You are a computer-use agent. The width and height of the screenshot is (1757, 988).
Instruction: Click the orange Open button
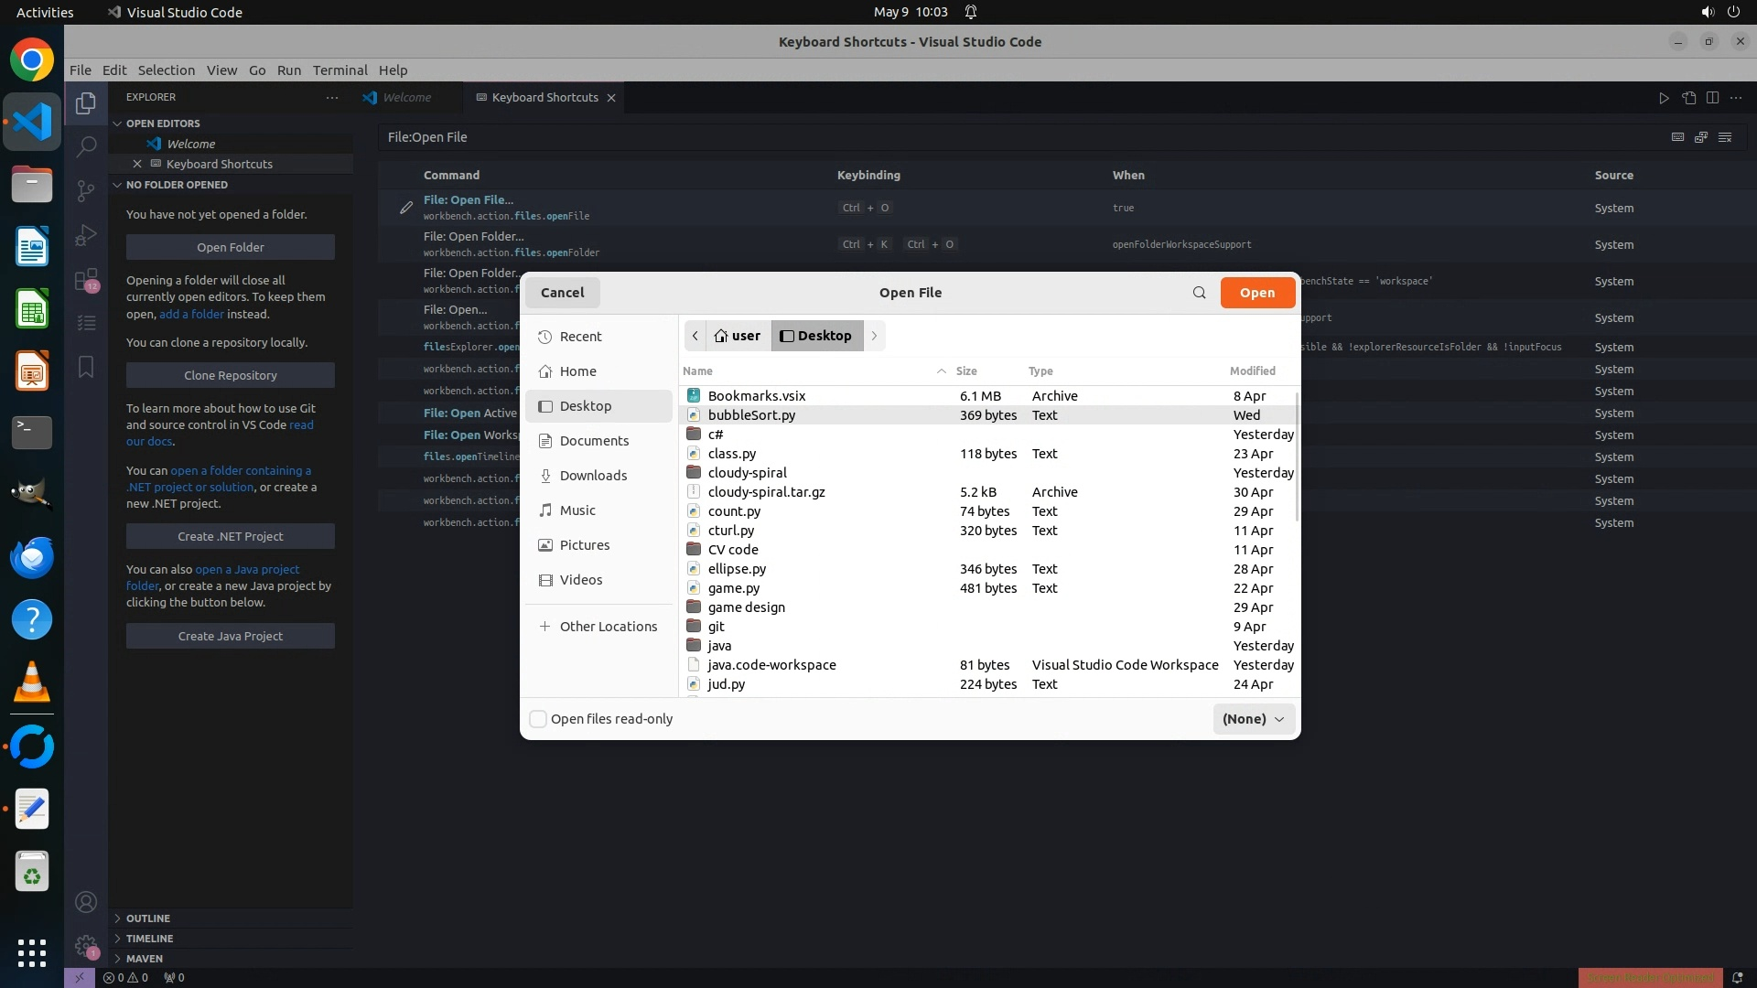point(1256,293)
